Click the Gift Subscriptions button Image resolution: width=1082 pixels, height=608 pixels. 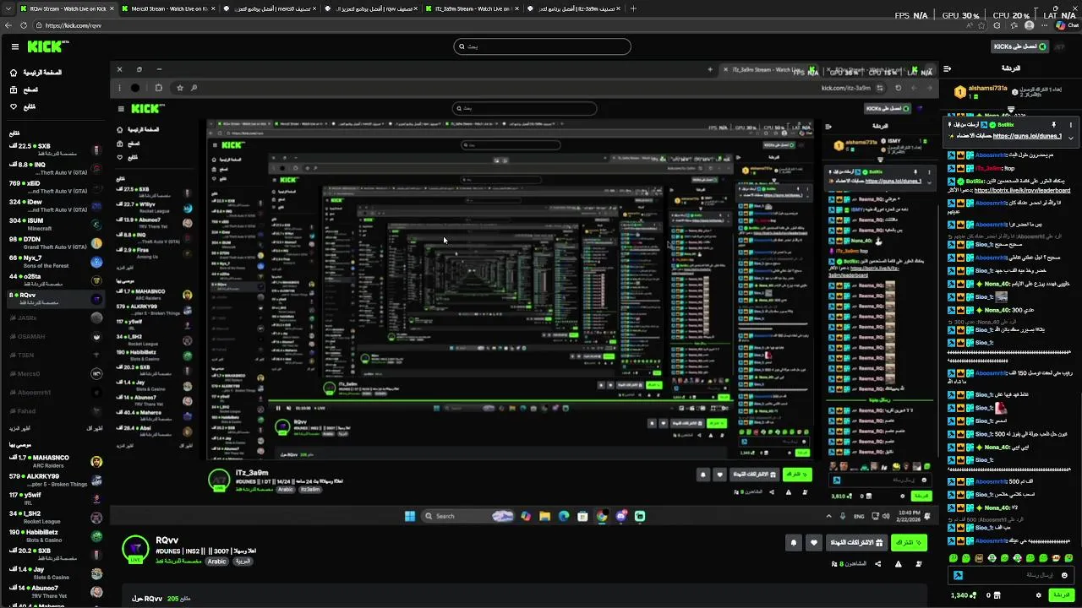[x=856, y=543]
